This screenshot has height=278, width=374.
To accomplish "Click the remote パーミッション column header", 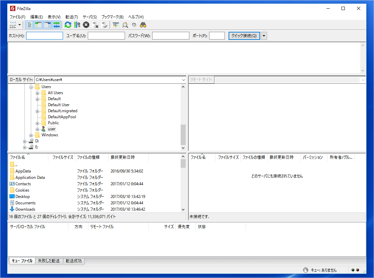I will click(x=314, y=157).
